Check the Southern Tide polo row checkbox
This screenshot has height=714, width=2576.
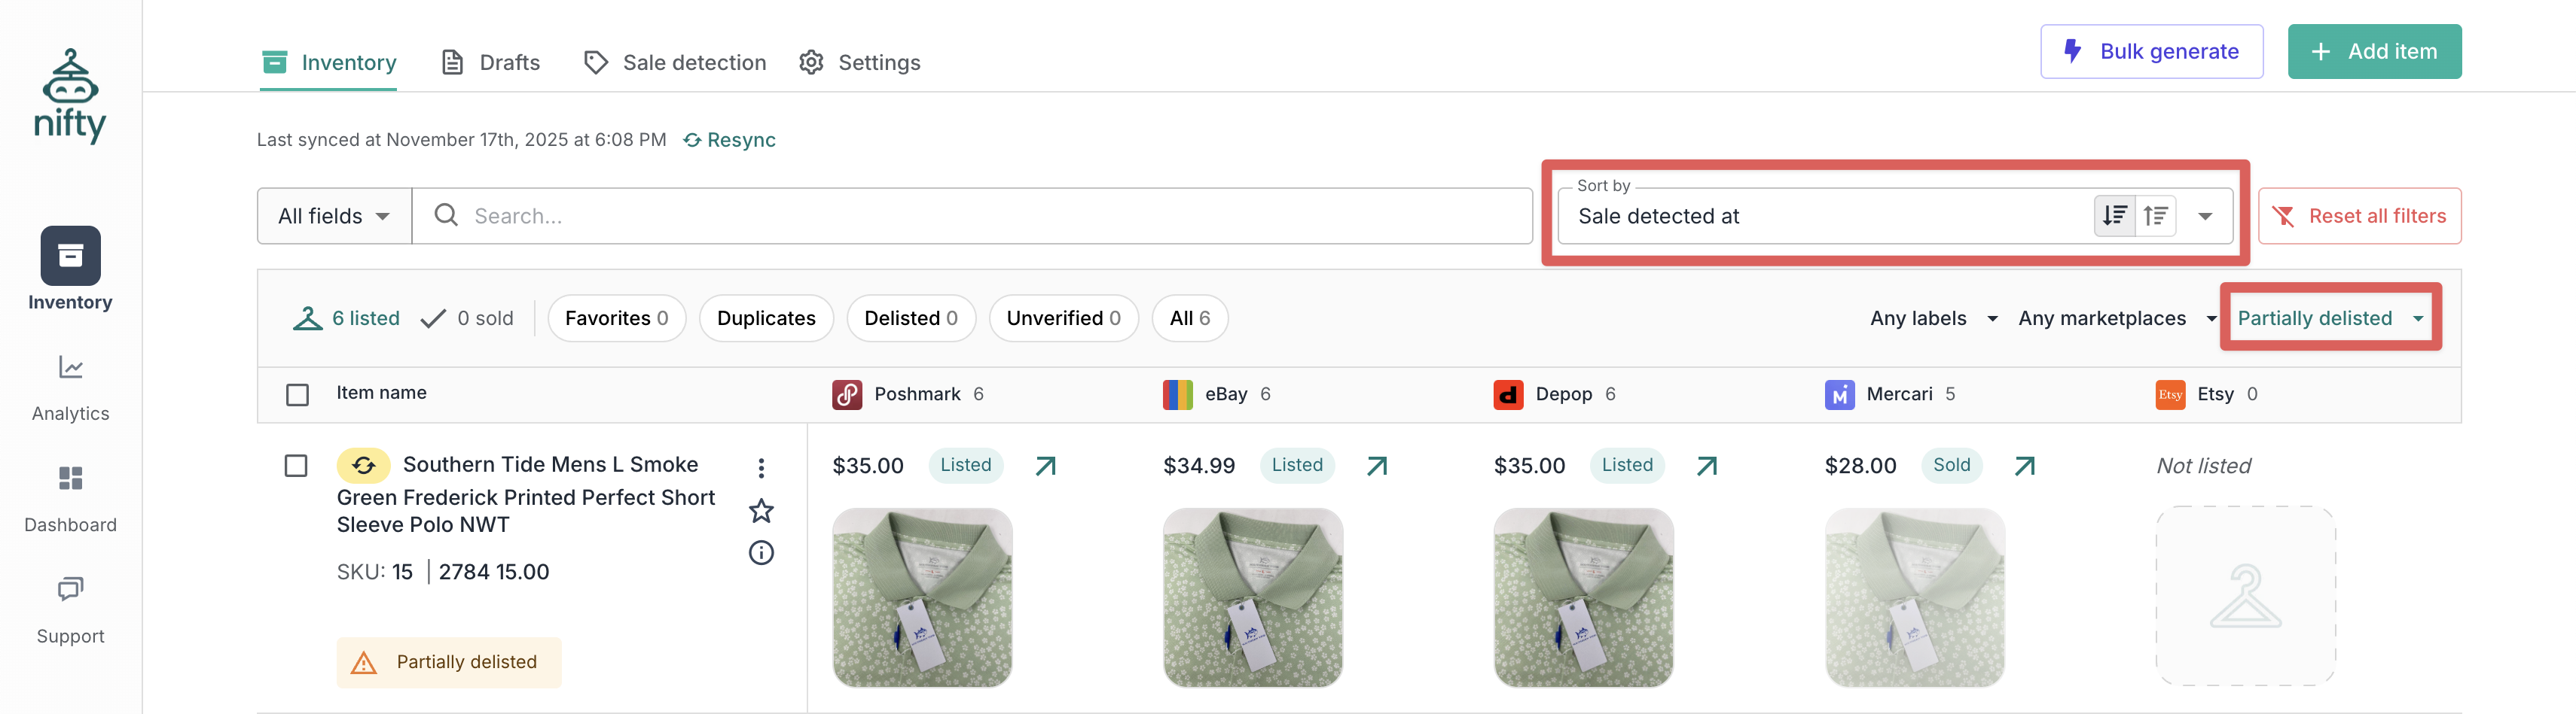click(x=296, y=466)
